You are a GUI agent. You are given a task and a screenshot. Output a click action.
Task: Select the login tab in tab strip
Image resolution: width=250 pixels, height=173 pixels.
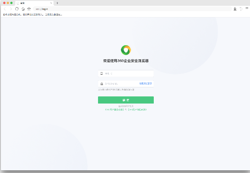34,3
